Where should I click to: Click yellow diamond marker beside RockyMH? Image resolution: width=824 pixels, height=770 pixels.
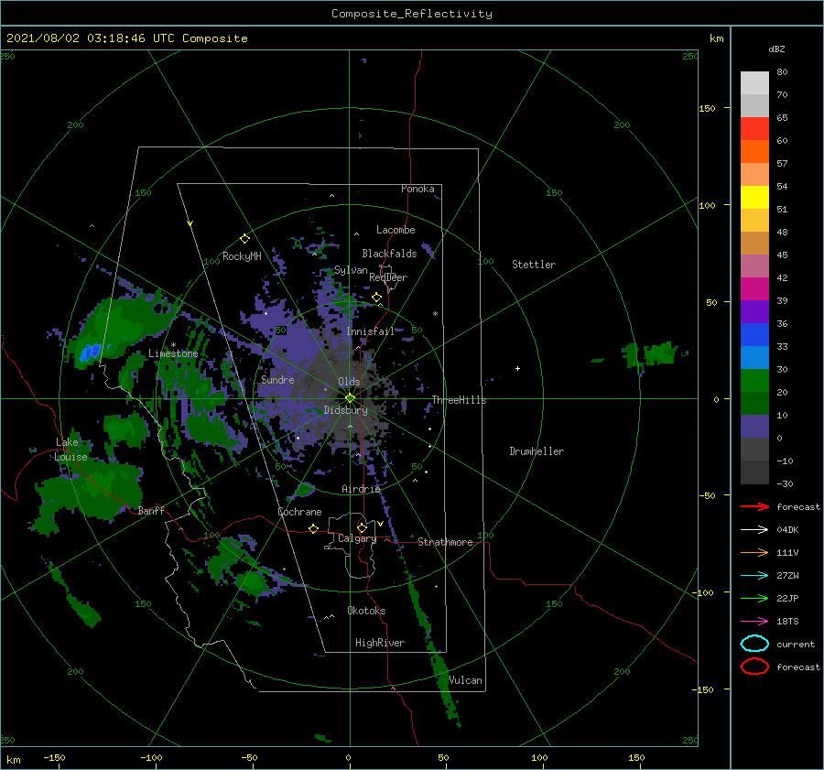tap(244, 239)
